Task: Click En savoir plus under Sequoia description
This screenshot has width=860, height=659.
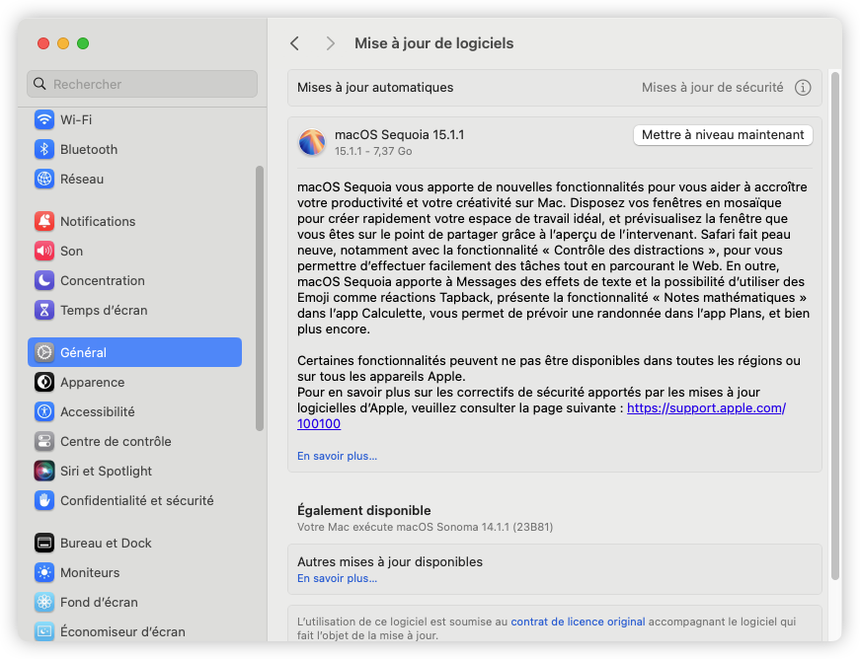Action: 337,456
